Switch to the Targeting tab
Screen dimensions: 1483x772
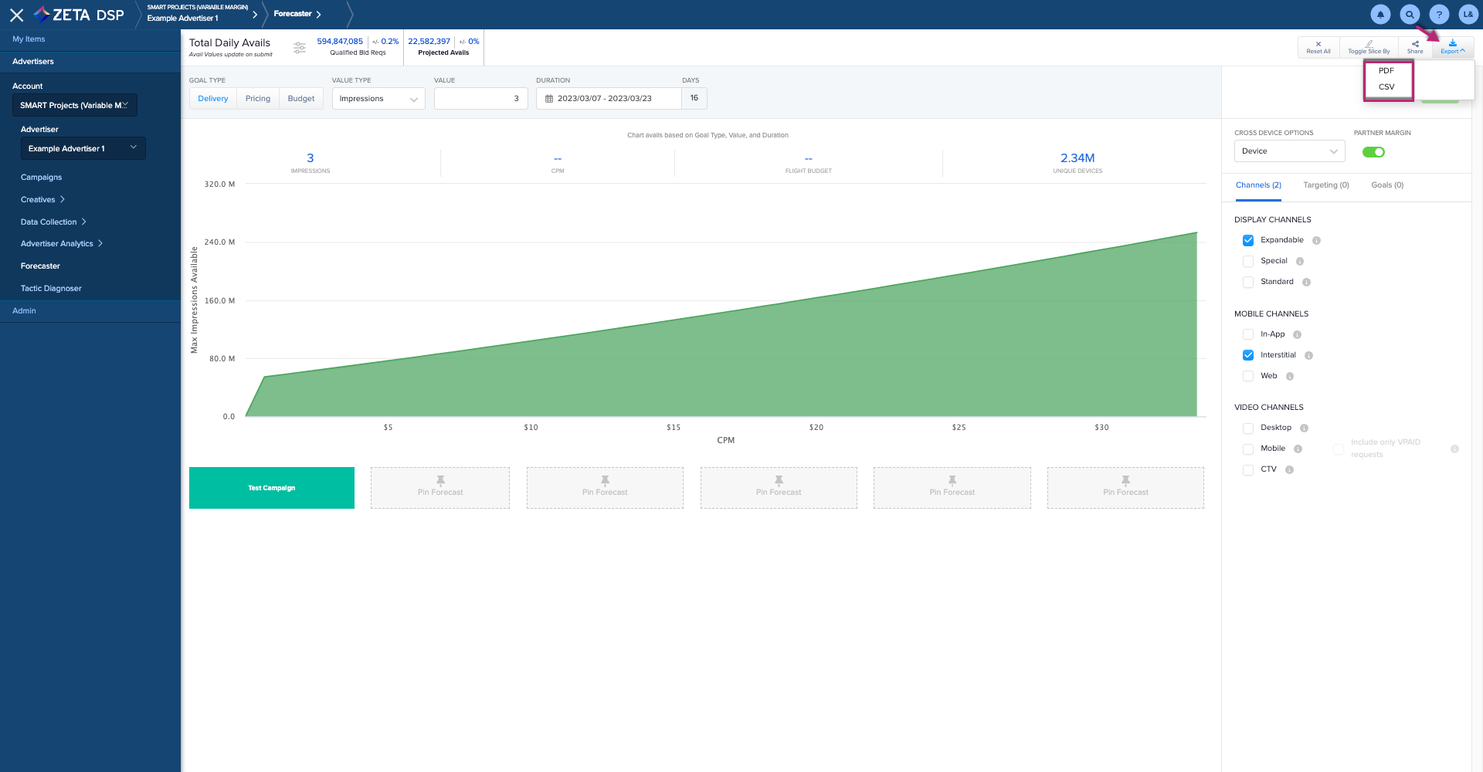click(x=1325, y=185)
